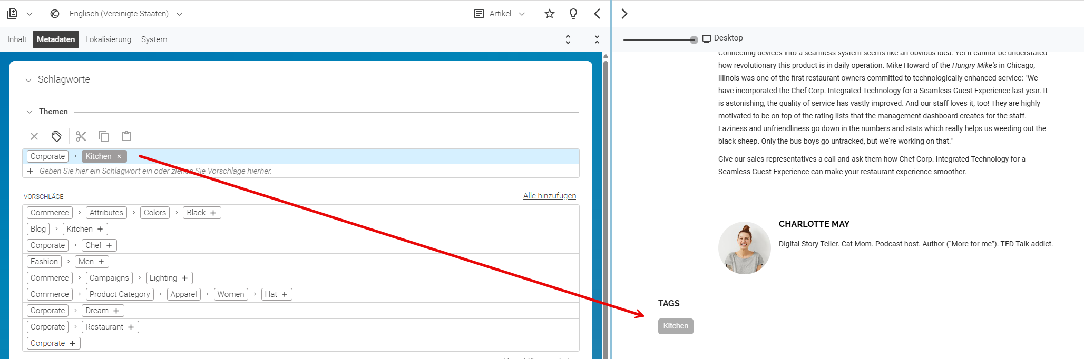Add the Lighting suggestion tag

[184, 278]
